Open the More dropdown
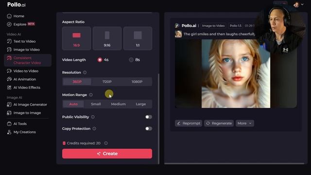The width and height of the screenshot is (311, 175). click(245, 123)
